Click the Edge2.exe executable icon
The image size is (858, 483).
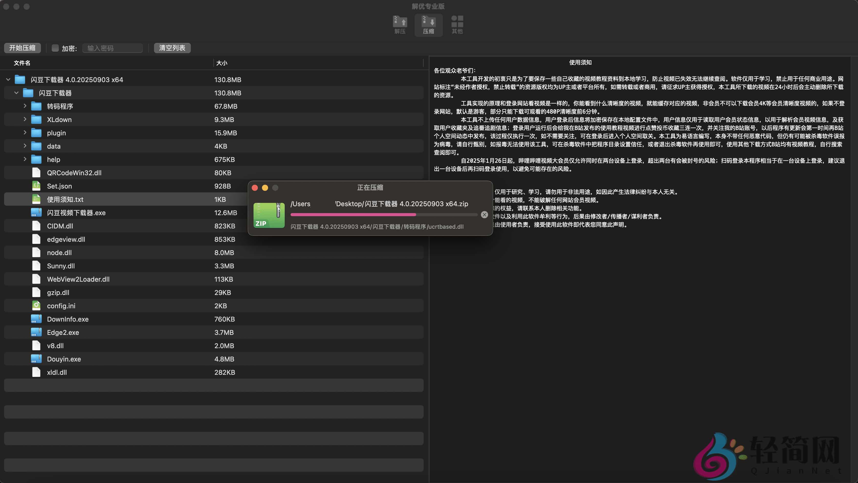coord(36,332)
